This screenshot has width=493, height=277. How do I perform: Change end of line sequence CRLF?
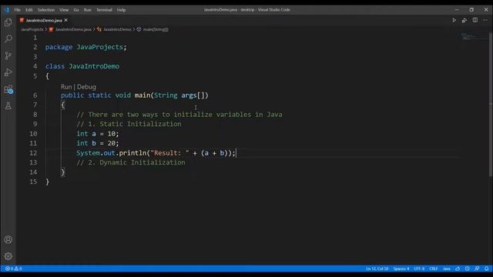pyautogui.click(x=434, y=269)
